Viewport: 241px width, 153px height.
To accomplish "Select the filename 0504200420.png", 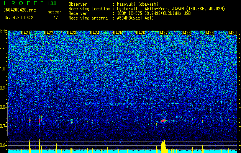I will click(20, 10).
